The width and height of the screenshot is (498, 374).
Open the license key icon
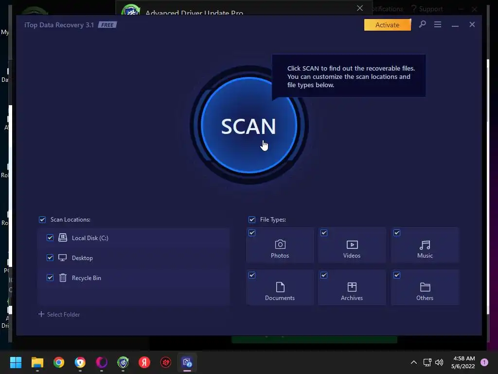(422, 24)
